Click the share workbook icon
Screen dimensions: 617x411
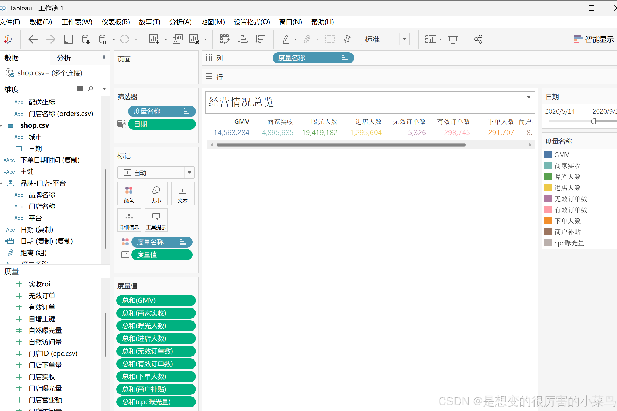pyautogui.click(x=478, y=39)
